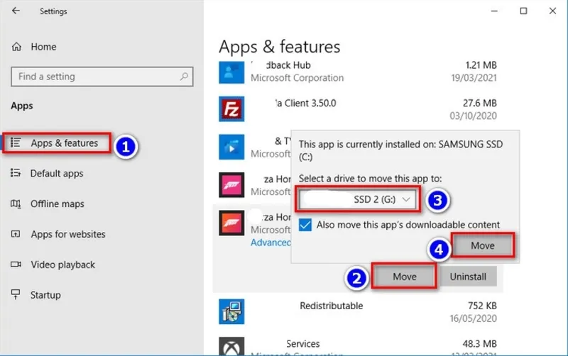Uncheck Also move this app's downloadable content
The height and width of the screenshot is (356, 568).
[305, 225]
